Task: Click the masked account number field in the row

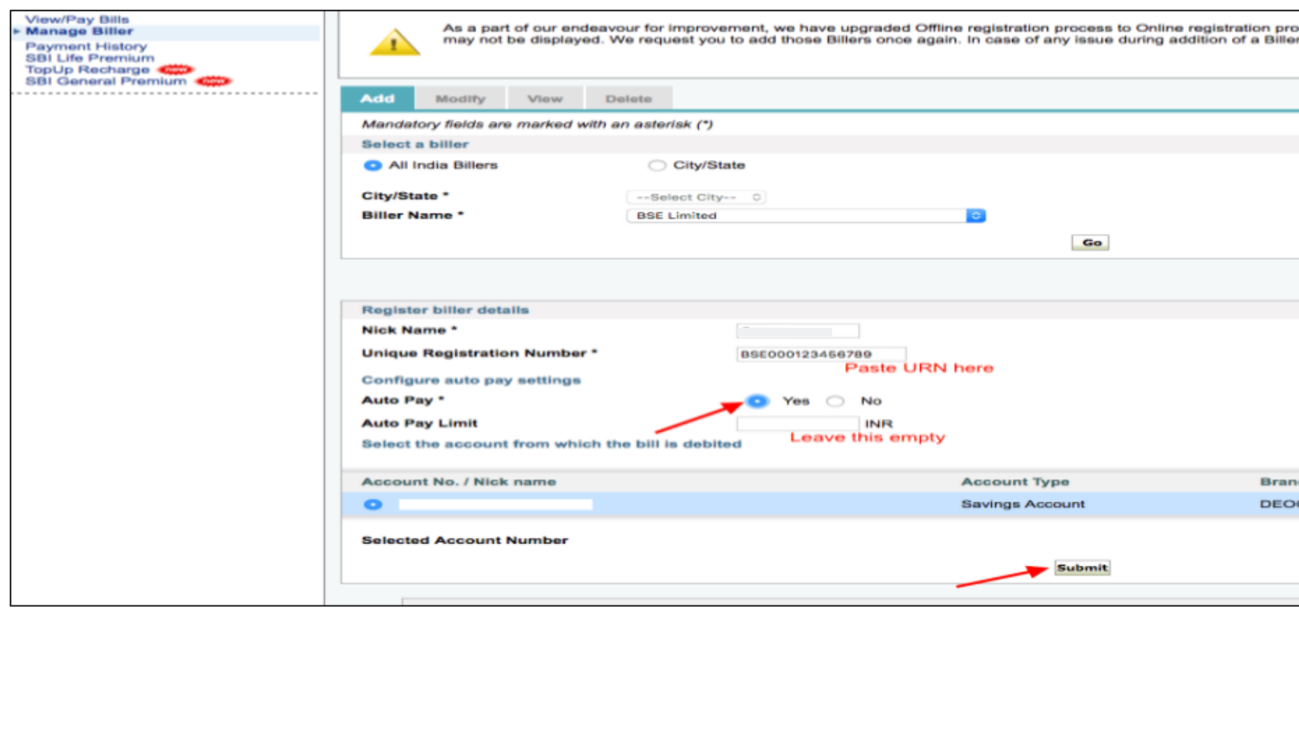Action: click(495, 505)
